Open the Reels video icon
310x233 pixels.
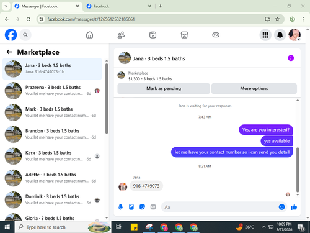pyautogui.click(x=153, y=35)
